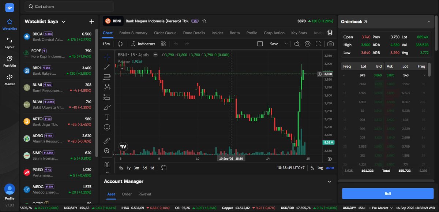Open the indicator templates grid icon
Viewport: 439px width, 212px height.
163,44
